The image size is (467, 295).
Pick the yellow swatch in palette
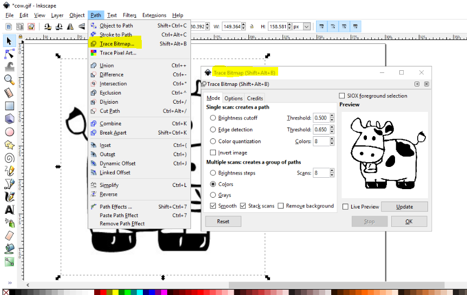115,292
